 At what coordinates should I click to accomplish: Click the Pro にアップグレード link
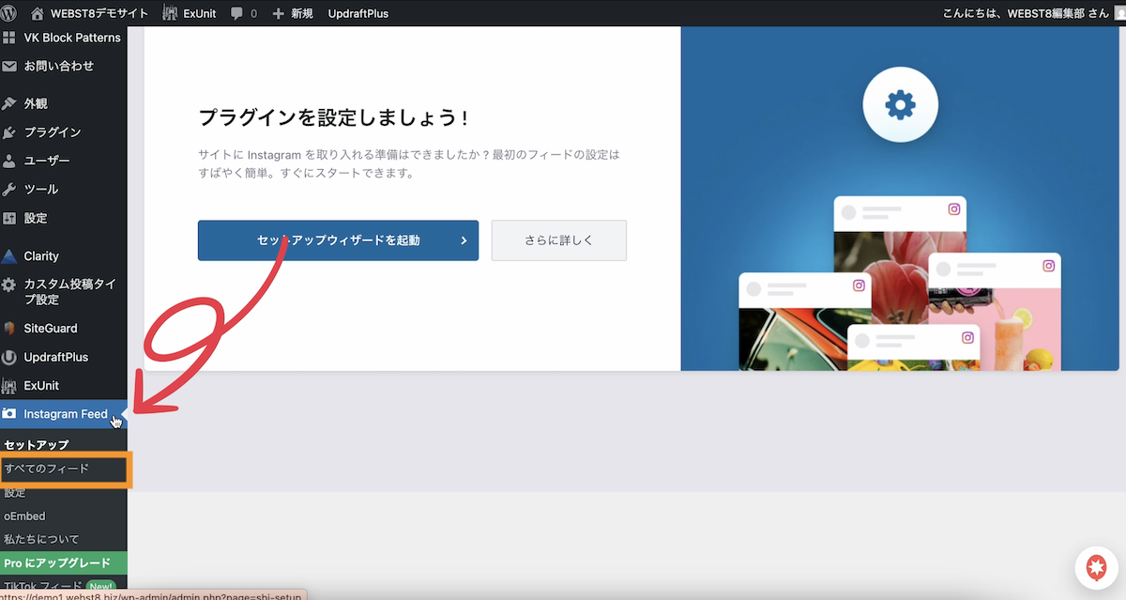coord(56,562)
